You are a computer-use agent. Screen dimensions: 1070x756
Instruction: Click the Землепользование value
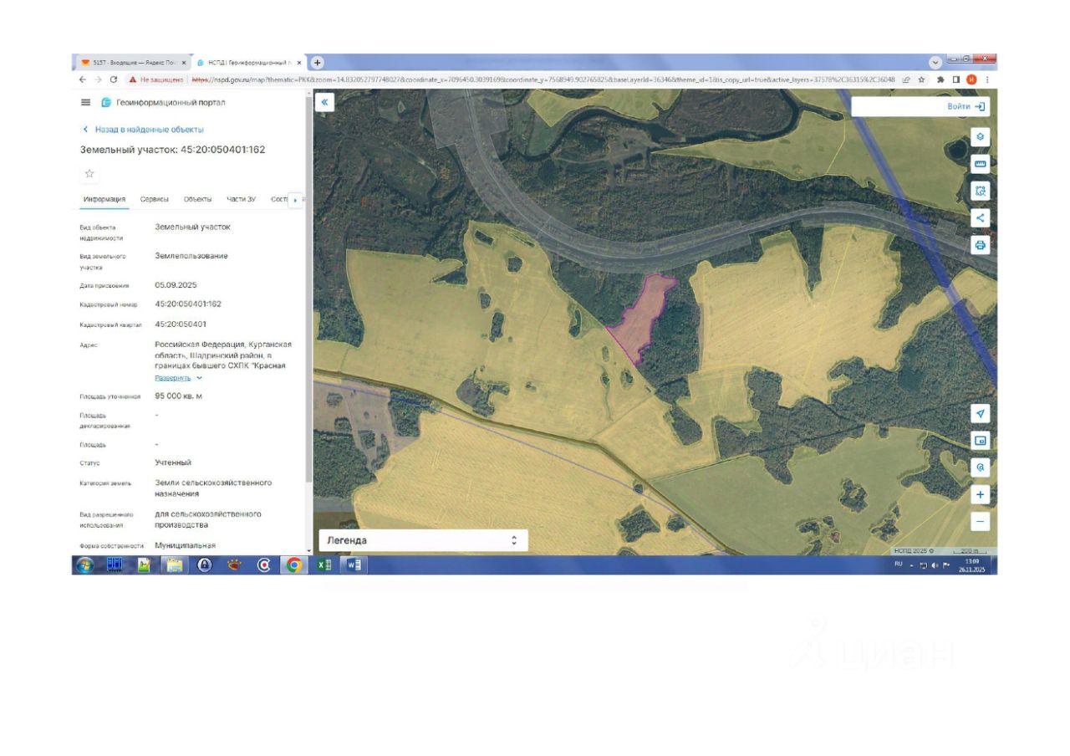coord(191,256)
